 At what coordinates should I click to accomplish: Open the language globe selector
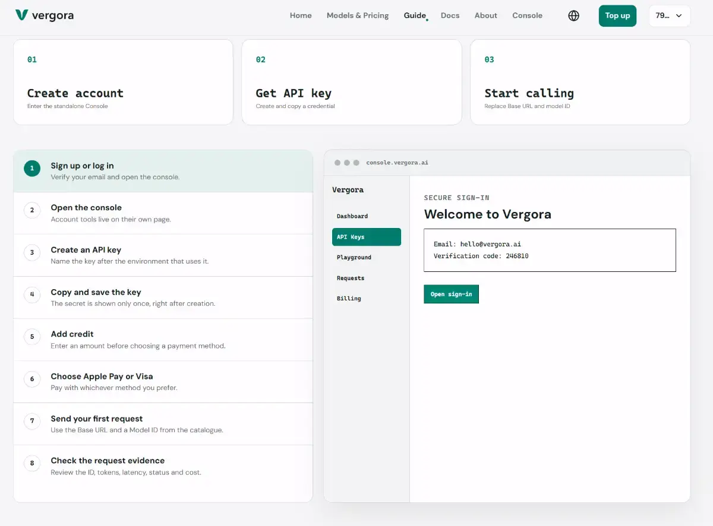[x=573, y=16]
